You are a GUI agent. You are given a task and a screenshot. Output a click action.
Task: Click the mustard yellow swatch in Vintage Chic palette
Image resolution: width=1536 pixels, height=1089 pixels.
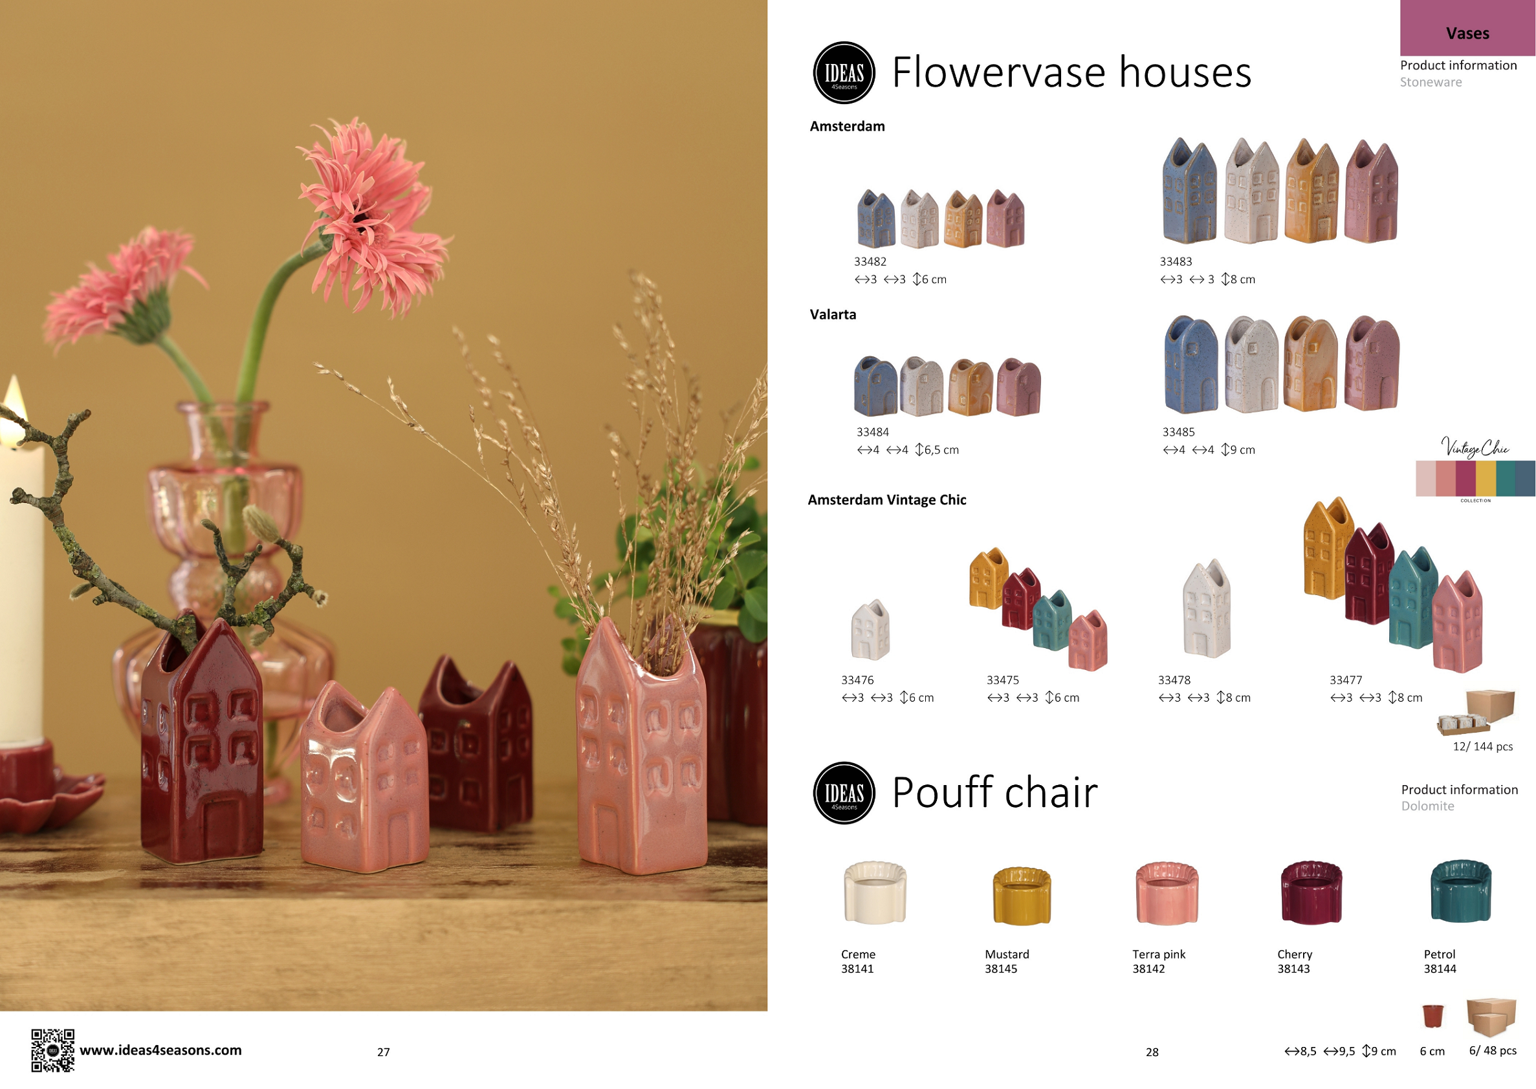click(1486, 478)
